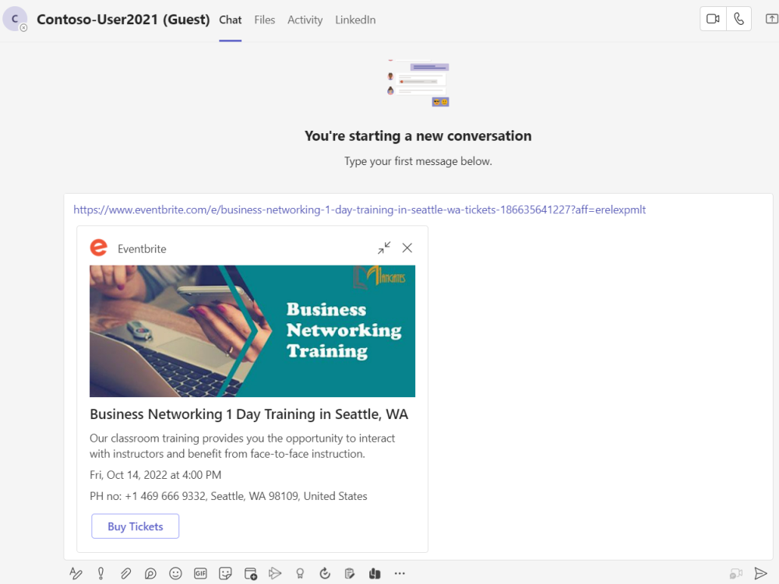Click the Business Networking Training banner image

tap(252, 331)
